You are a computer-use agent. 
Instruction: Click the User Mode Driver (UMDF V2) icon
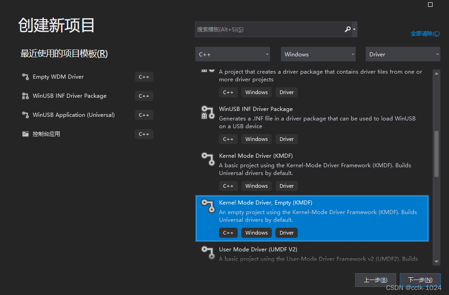point(208,253)
